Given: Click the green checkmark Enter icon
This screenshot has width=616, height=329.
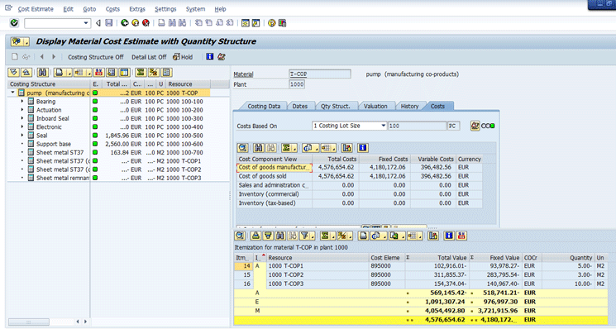Looking at the screenshot, I should 14,23.
